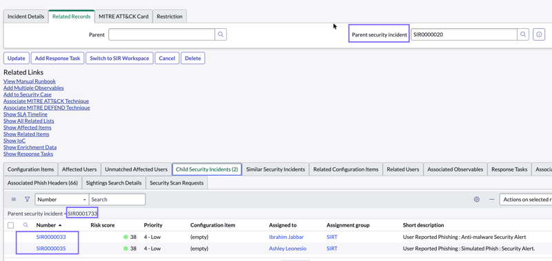Open MITRE ATT&CK Card tab

click(124, 17)
